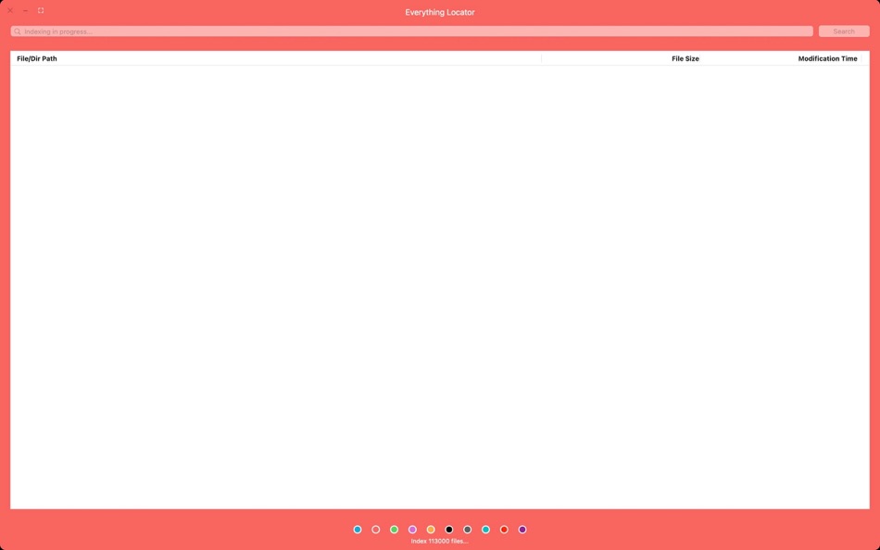The image size is (880, 550).
Task: Click the yellow minimize window icon
Action: tap(25, 10)
